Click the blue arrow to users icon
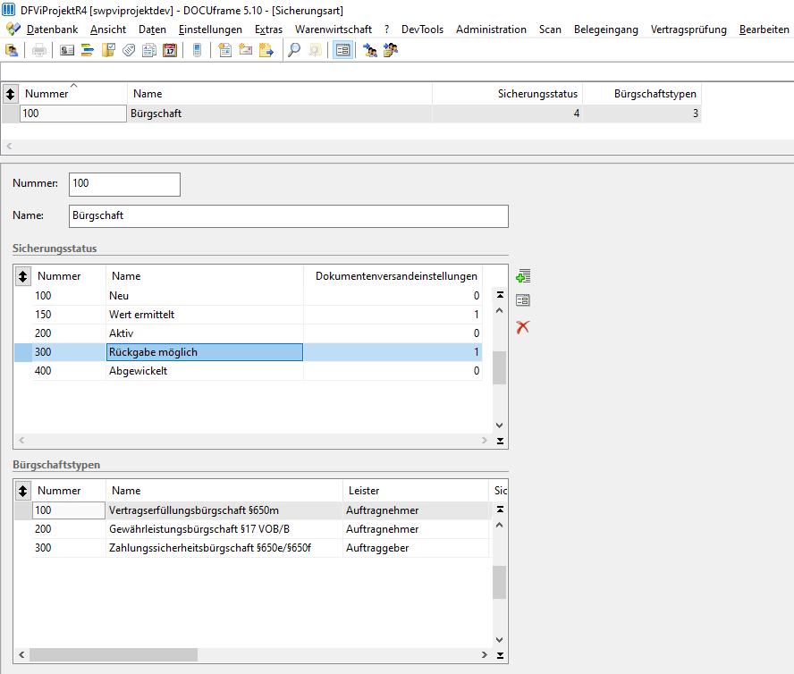The height and width of the screenshot is (674, 794). (370, 50)
